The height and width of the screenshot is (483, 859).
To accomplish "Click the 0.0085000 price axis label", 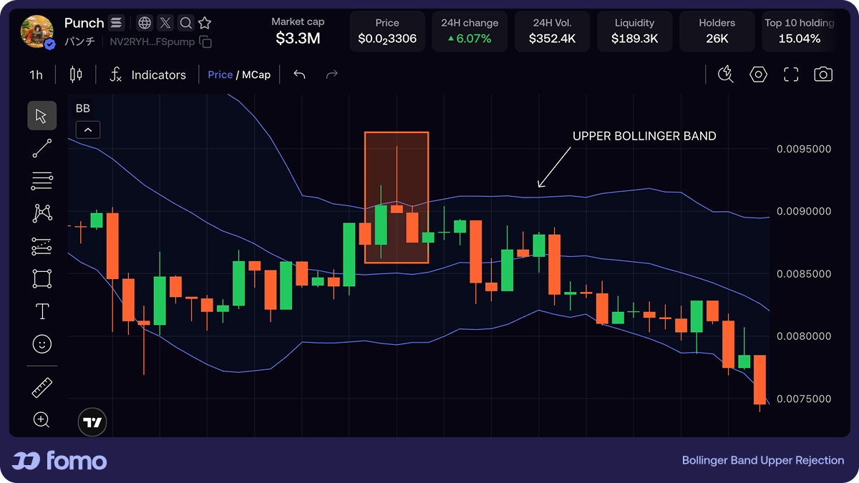I will [x=804, y=274].
